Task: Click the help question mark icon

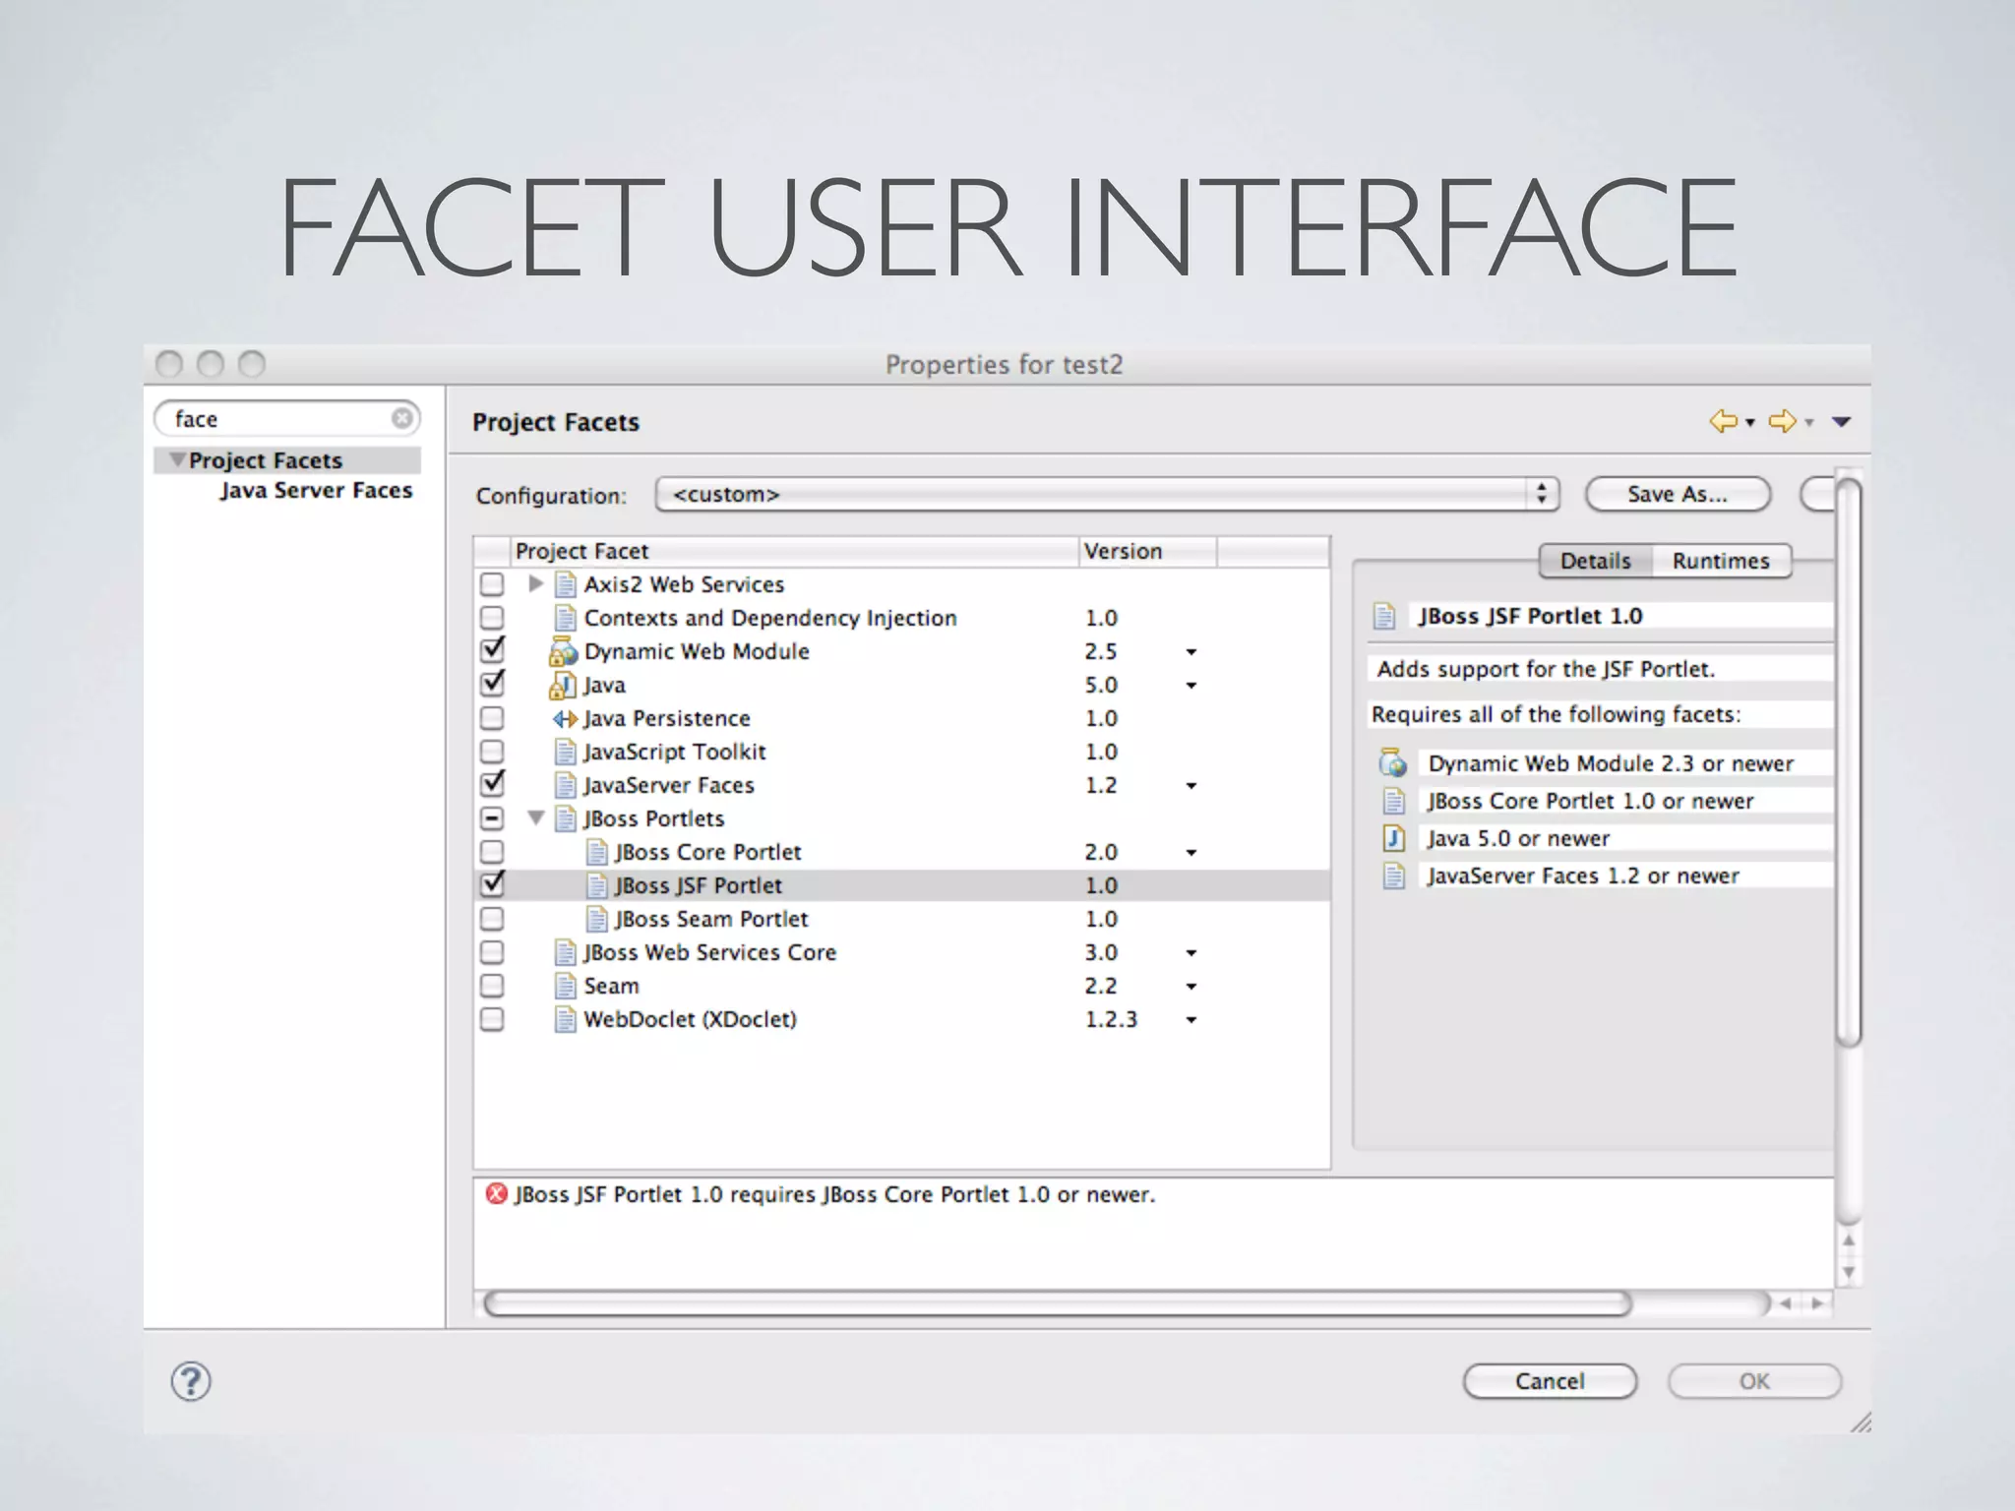Action: (x=191, y=1381)
